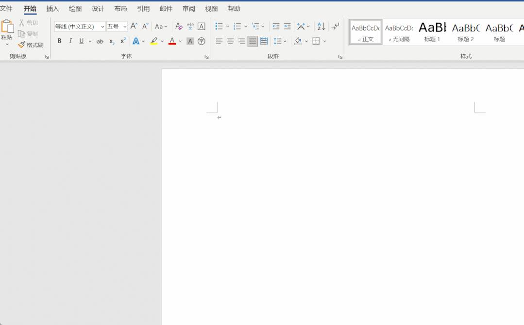Click the Enclosed Character (字) icon

coord(202,41)
